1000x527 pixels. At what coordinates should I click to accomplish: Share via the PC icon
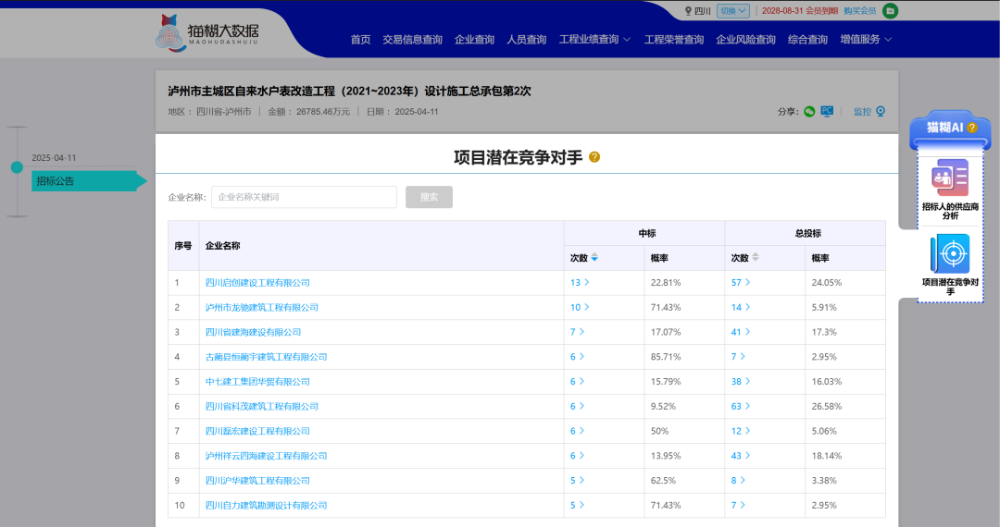[827, 111]
